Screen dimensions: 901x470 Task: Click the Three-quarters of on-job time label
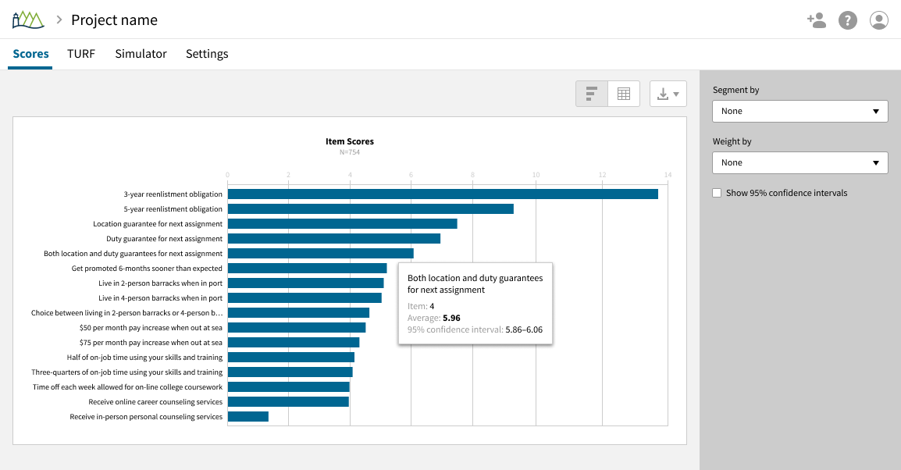(127, 372)
